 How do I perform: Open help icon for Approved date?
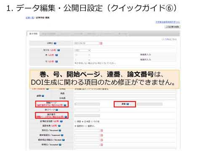(62, 135)
